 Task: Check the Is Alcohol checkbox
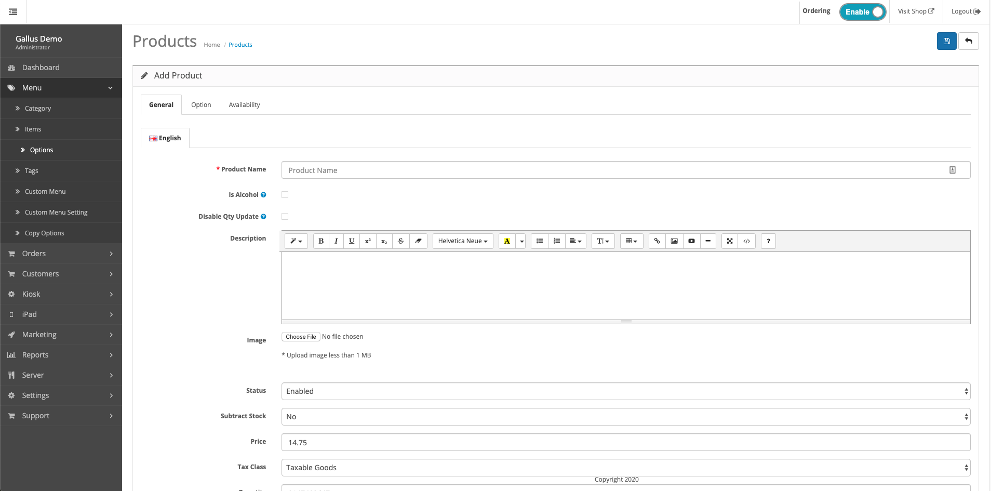pyautogui.click(x=285, y=195)
